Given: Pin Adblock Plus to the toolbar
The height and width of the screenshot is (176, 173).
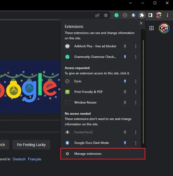Looking at the screenshot, I should (125, 46).
